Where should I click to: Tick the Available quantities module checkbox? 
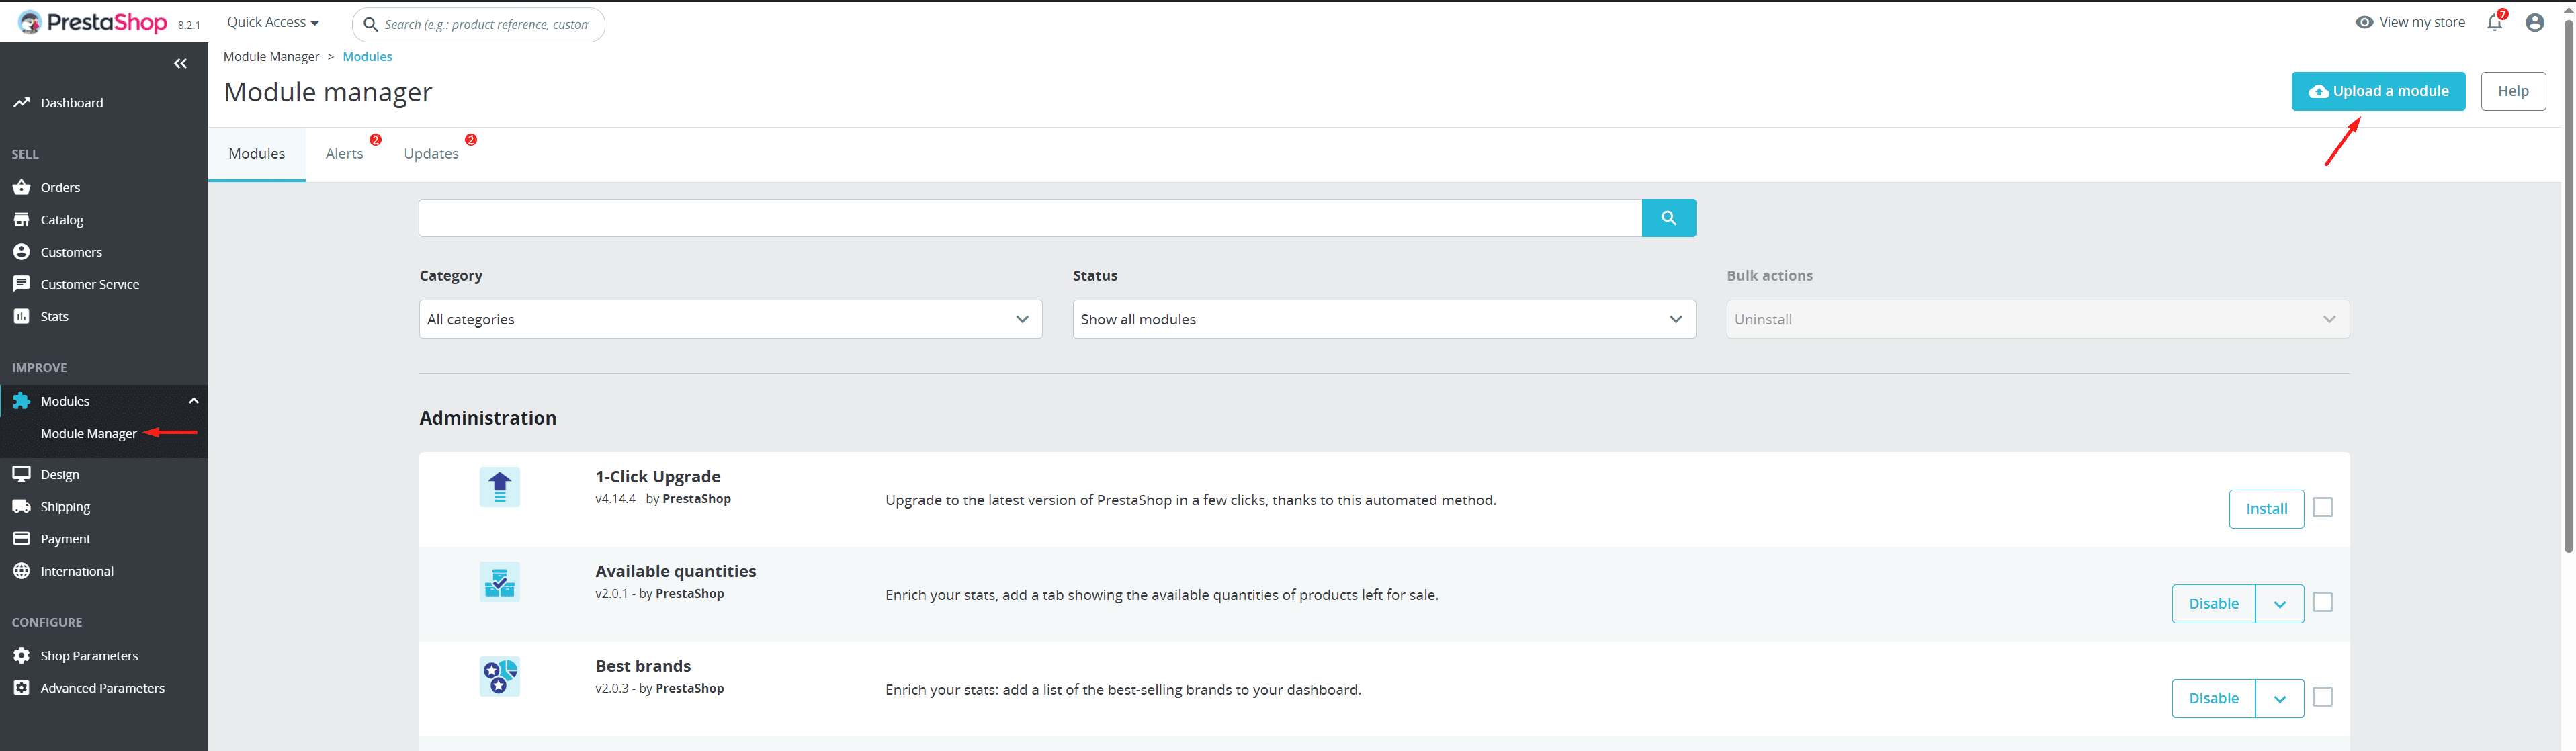click(x=2323, y=601)
